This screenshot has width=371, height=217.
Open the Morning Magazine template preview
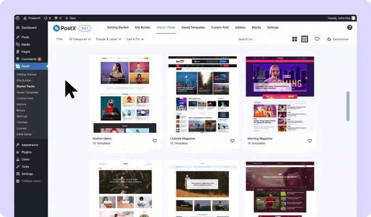280,94
